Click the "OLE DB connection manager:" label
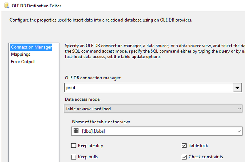 coord(93,78)
